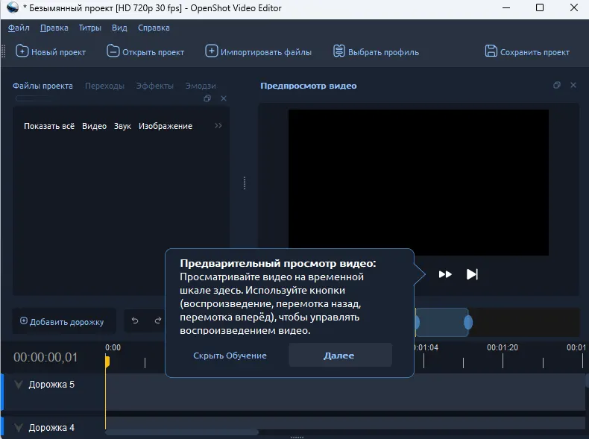Image resolution: width=589 pixels, height=439 pixels.
Task: Click the Новый проект toolbar button
Action: pos(51,52)
